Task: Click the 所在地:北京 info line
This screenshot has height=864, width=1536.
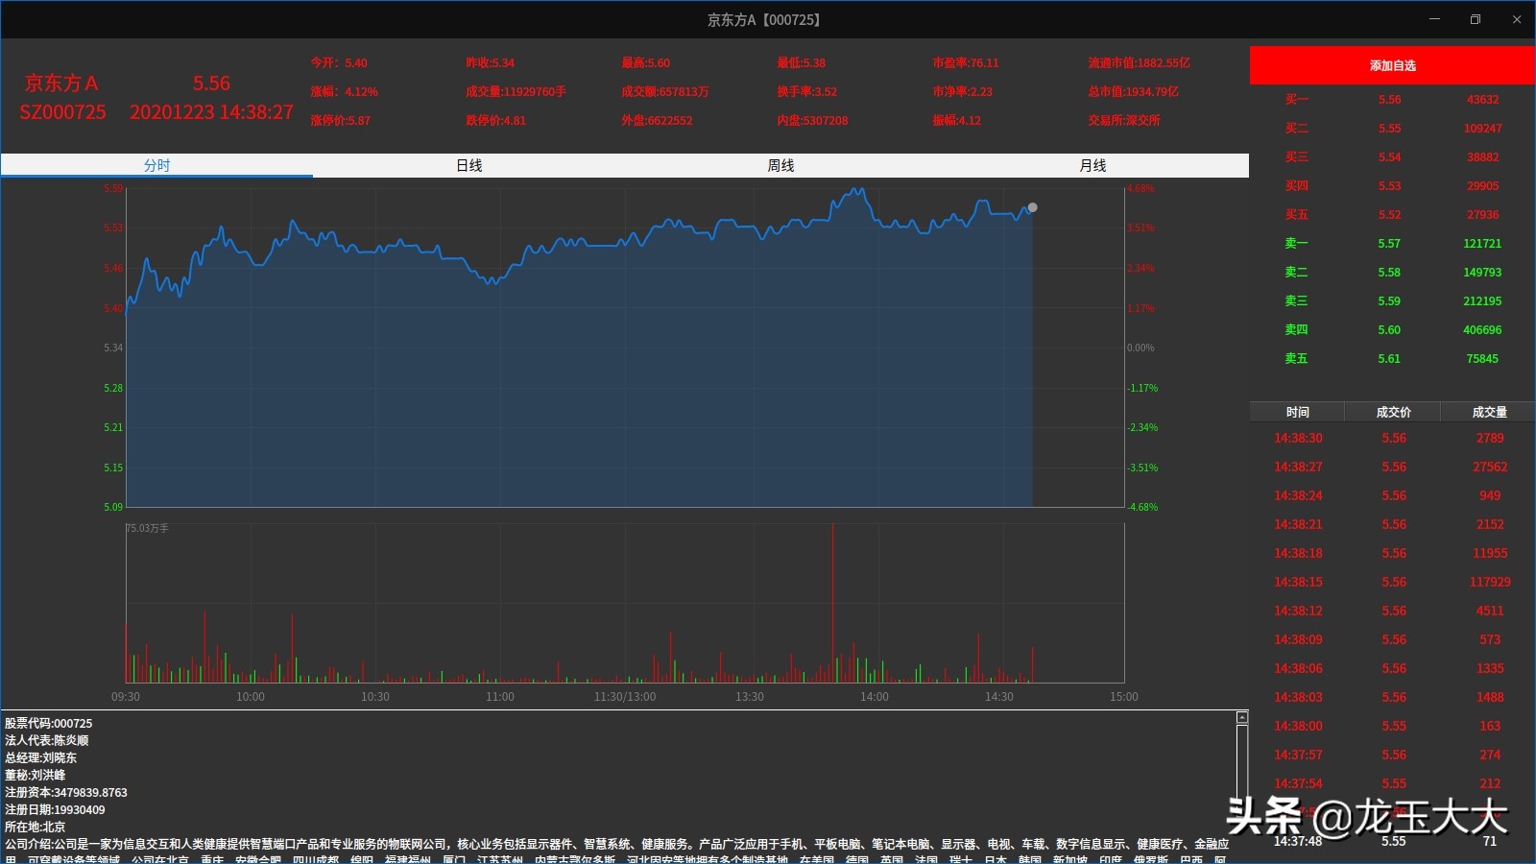Action: [36, 827]
